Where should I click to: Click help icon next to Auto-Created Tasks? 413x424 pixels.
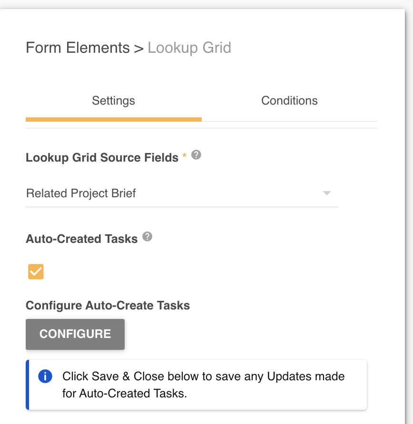click(x=147, y=237)
